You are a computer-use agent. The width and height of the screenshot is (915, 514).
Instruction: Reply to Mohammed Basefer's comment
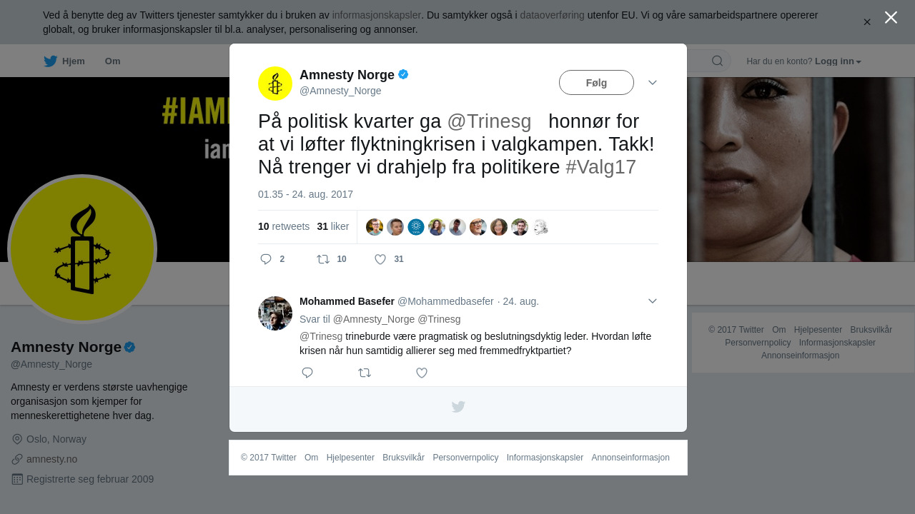[307, 373]
